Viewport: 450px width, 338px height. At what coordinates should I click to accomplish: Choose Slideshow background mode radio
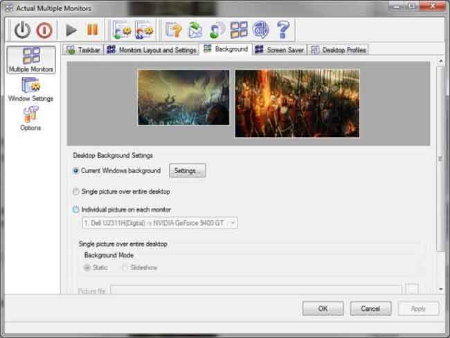point(125,267)
